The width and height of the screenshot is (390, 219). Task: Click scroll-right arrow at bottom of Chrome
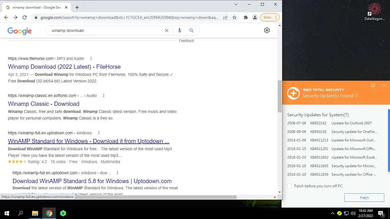click(275, 197)
